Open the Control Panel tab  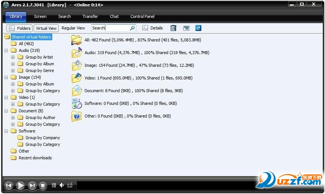point(142,16)
